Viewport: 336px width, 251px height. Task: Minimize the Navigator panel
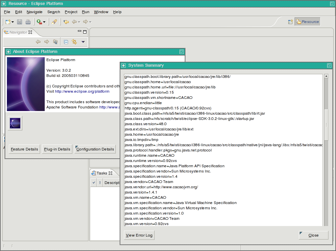[x=80, y=31]
